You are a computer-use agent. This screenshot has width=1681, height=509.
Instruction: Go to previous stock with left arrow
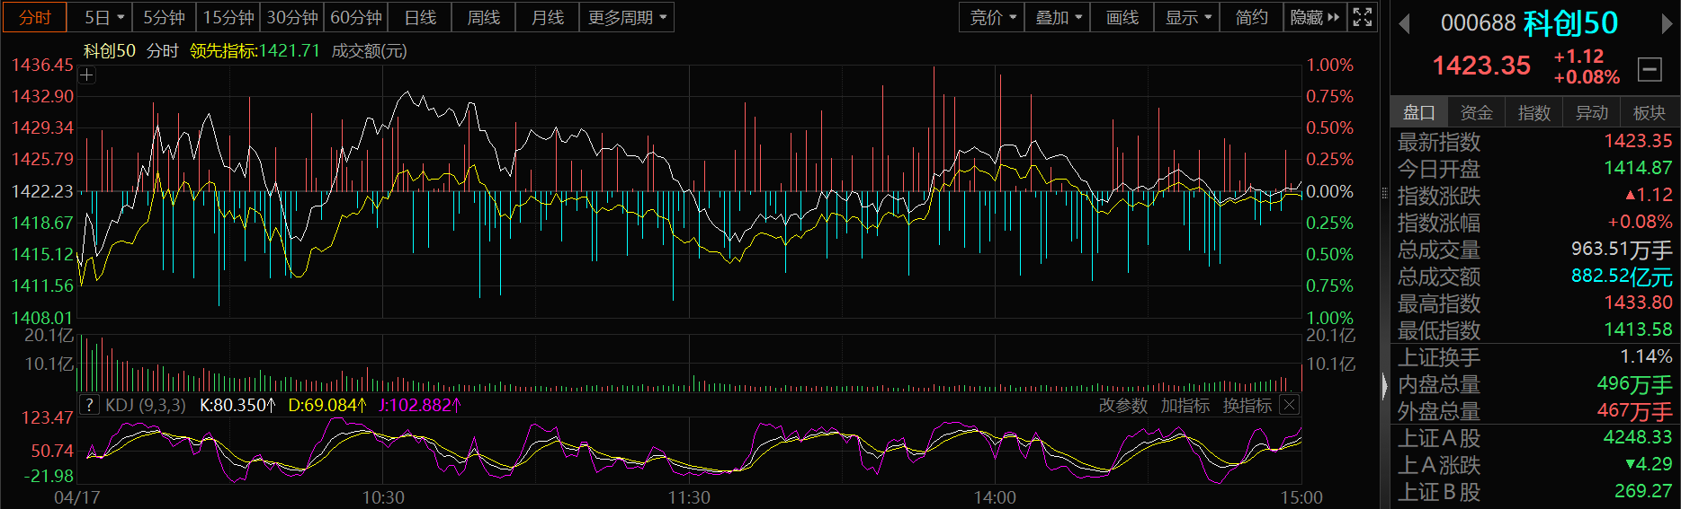pos(1404,24)
